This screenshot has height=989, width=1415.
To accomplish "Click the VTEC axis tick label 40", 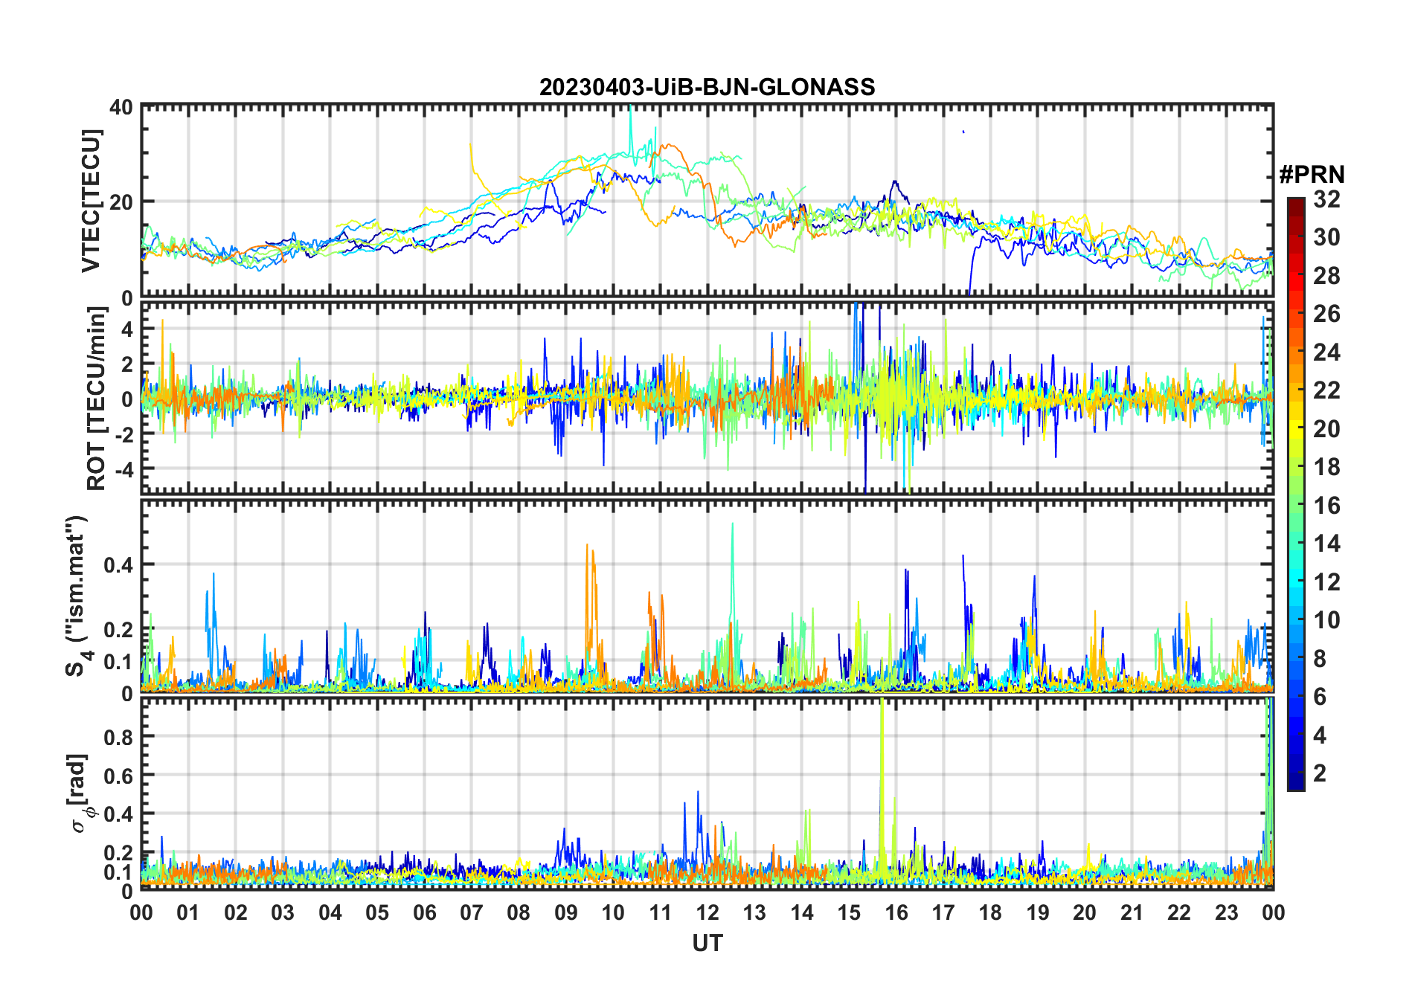I will [x=121, y=107].
